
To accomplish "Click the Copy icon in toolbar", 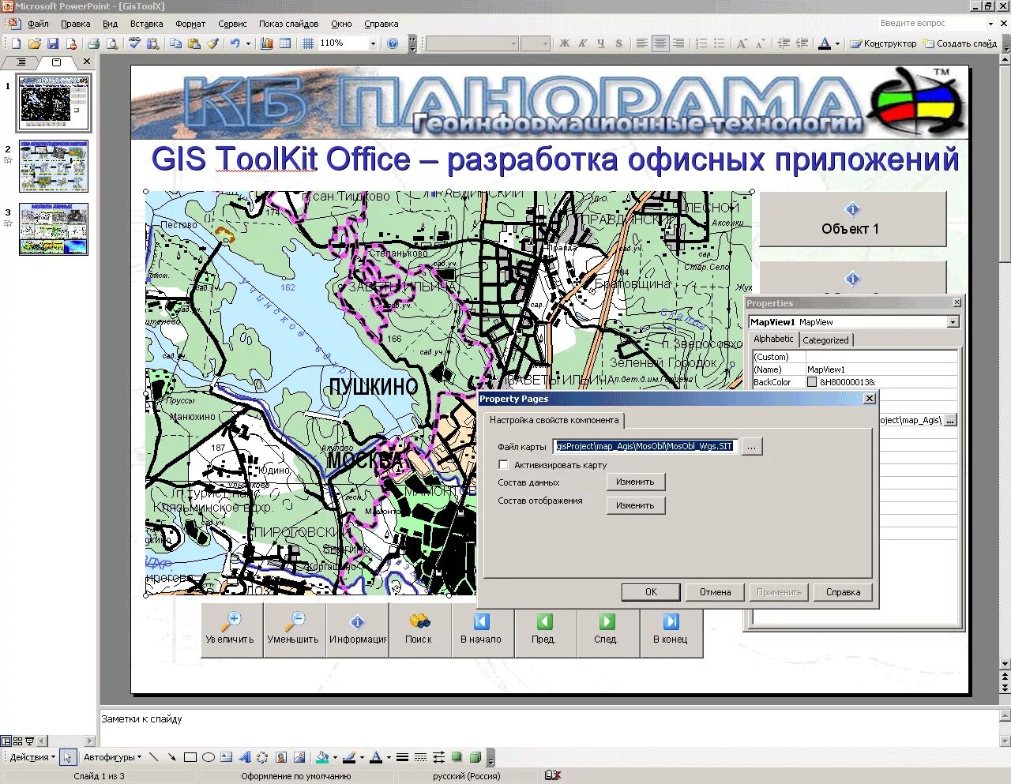I will [175, 43].
